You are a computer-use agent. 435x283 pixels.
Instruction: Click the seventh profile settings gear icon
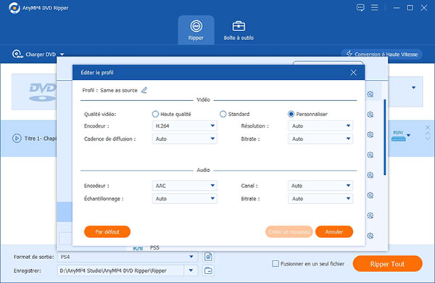pyautogui.click(x=370, y=216)
